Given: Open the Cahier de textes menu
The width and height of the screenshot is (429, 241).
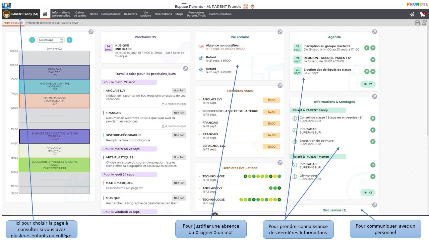Looking at the screenshot, I should 80,14.
